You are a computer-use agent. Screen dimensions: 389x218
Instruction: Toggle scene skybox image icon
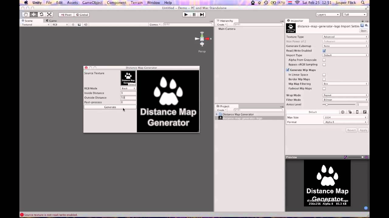click(x=79, y=25)
